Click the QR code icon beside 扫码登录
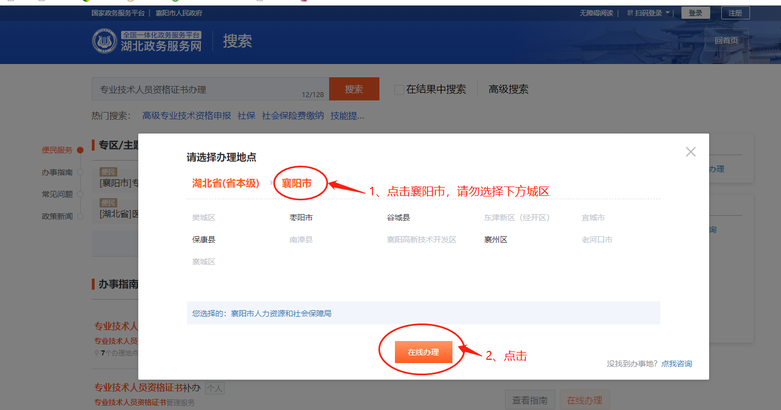This screenshot has width=781, height=410. [630, 13]
